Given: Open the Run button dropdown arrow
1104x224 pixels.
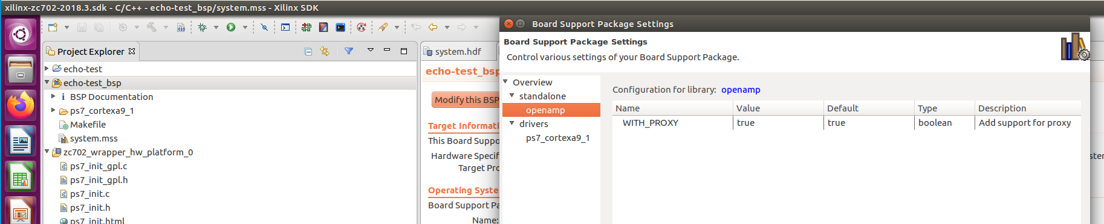Looking at the screenshot, I should [245, 27].
